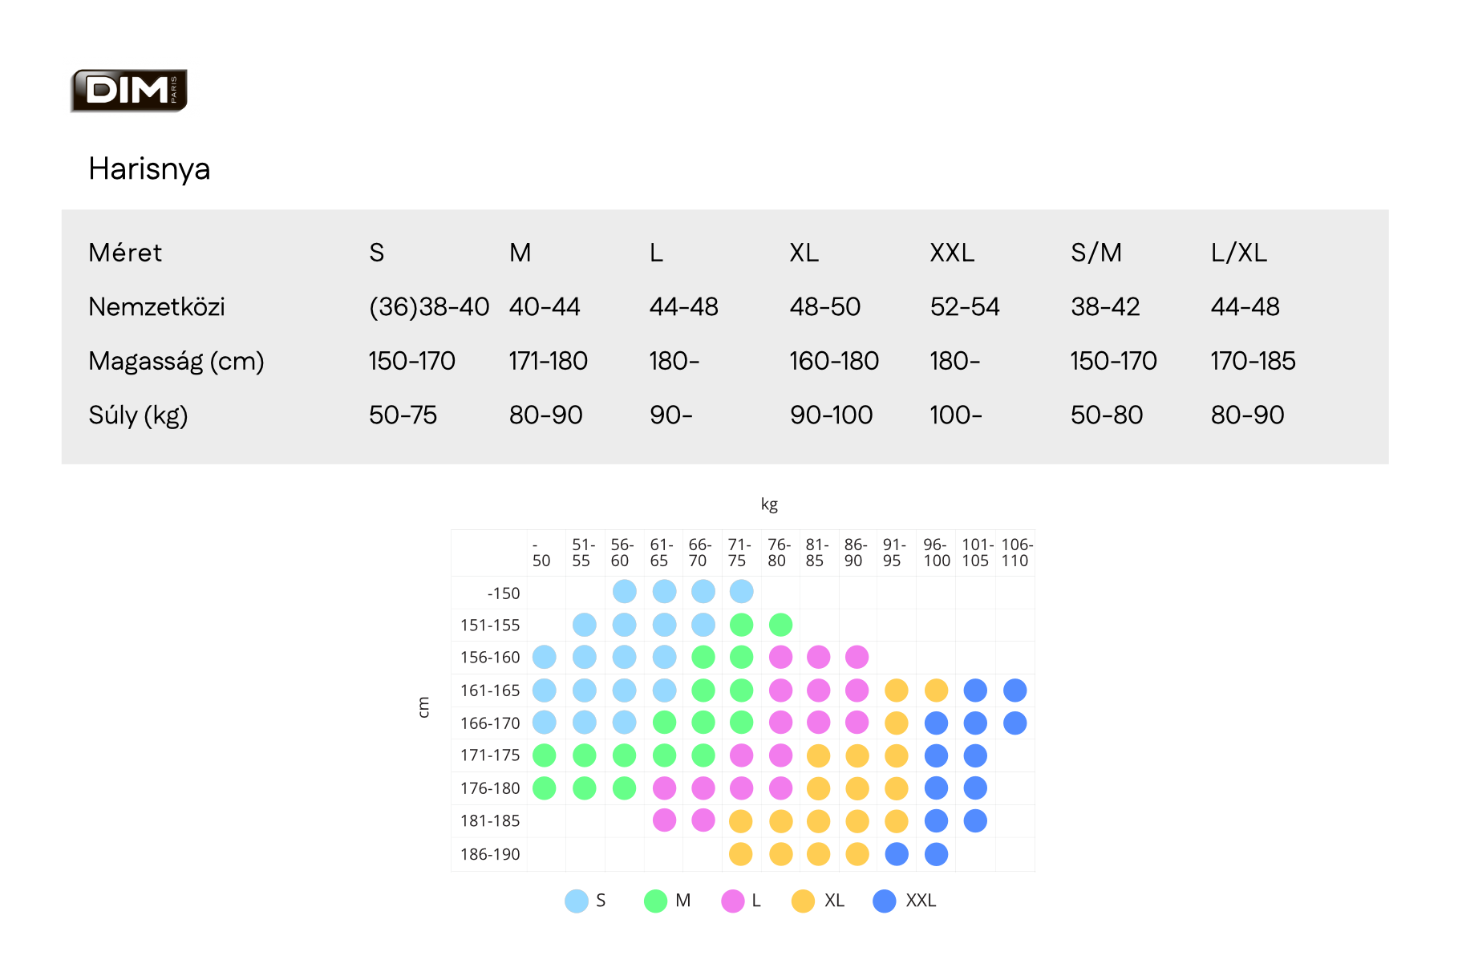The height and width of the screenshot is (980, 1458).
Task: Select the S/M column header
Action: pos(1096,253)
